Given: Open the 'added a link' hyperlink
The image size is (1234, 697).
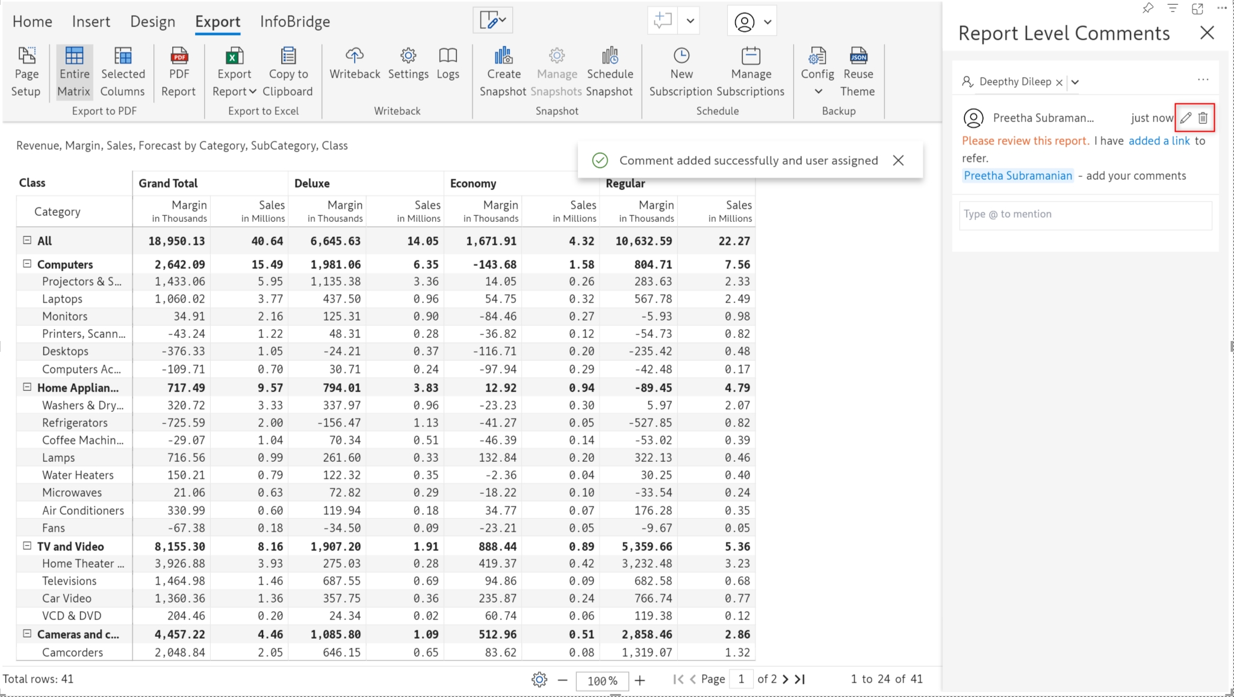Looking at the screenshot, I should 1159,141.
